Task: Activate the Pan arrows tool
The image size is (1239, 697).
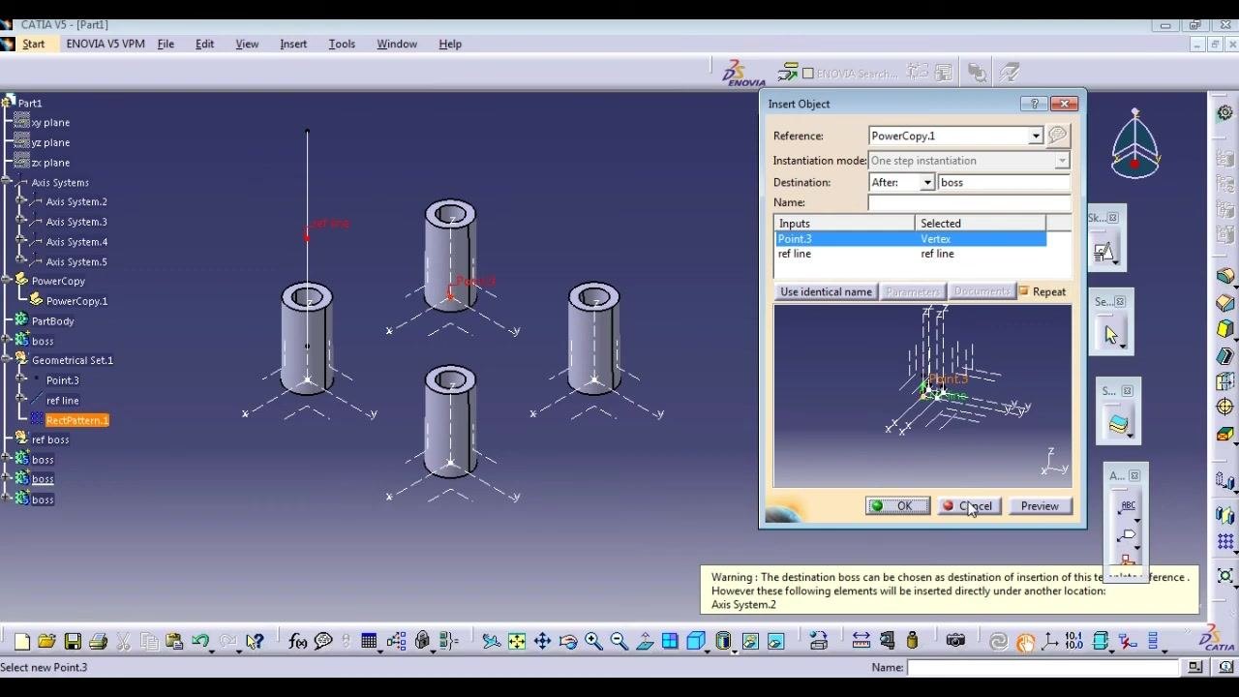Action: pyautogui.click(x=542, y=641)
